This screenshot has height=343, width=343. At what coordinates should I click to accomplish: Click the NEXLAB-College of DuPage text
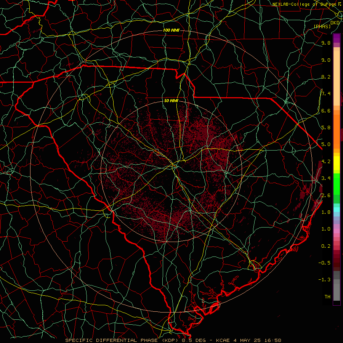304,4
